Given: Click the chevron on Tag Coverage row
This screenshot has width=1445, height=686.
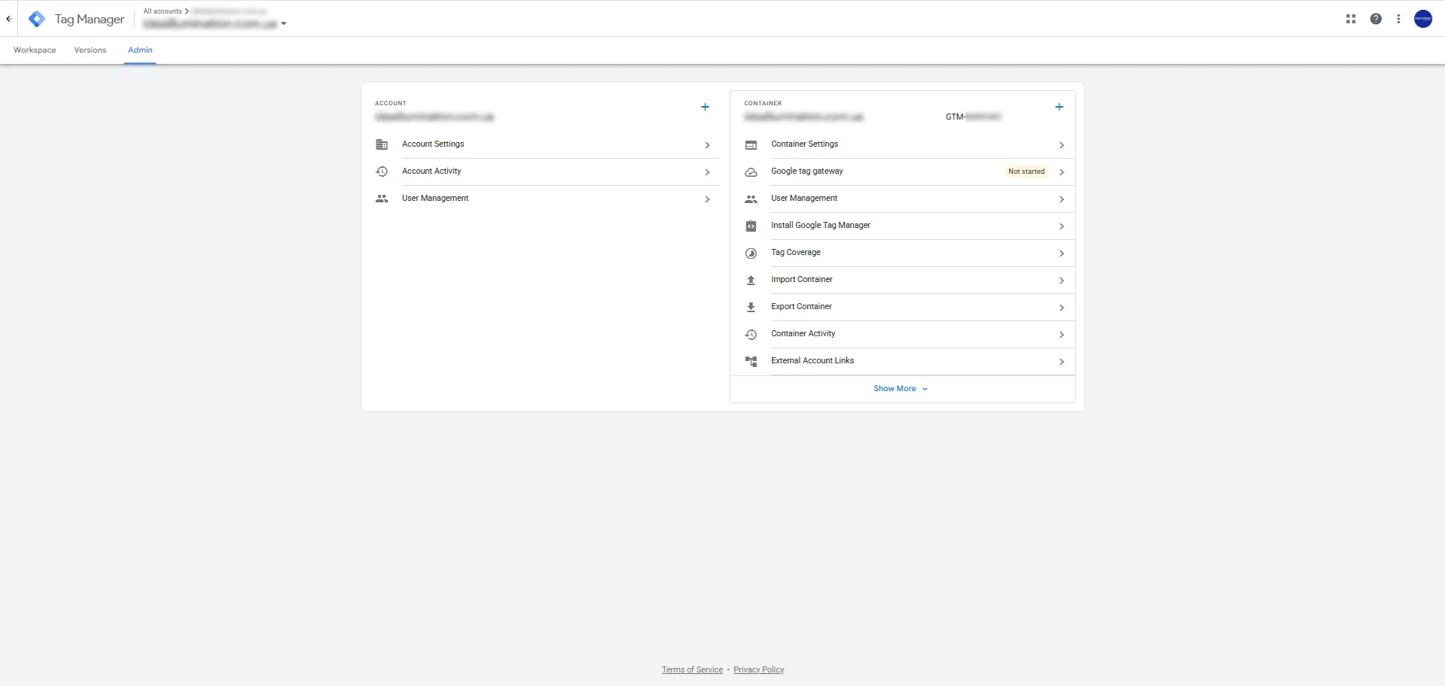Looking at the screenshot, I should tap(1061, 253).
